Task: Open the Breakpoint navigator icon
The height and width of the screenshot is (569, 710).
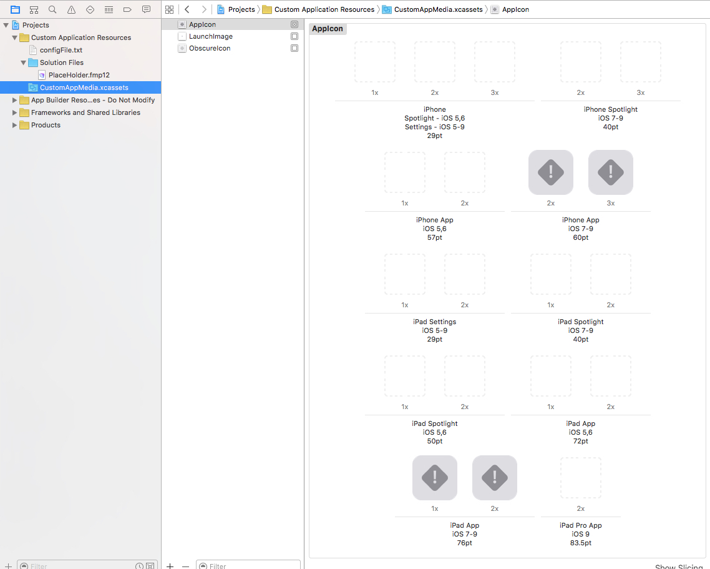Action: (127, 9)
